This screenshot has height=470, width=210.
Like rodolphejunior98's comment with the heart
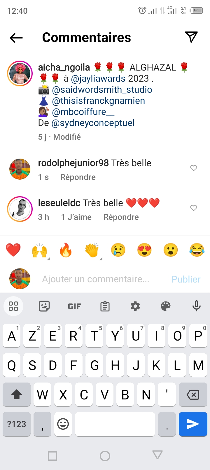[194, 168]
